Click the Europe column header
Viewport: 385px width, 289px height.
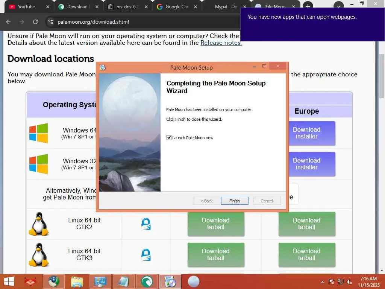click(x=306, y=111)
